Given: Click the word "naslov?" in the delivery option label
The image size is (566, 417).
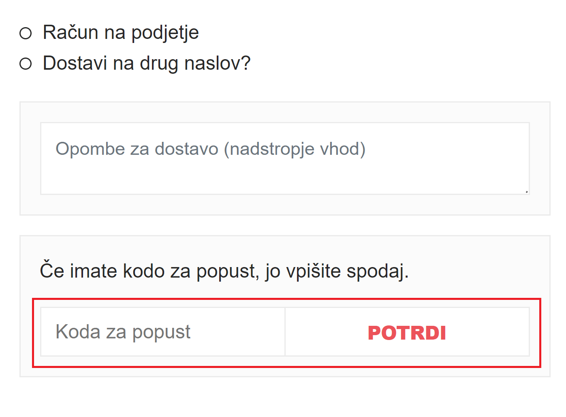Looking at the screenshot, I should (218, 63).
